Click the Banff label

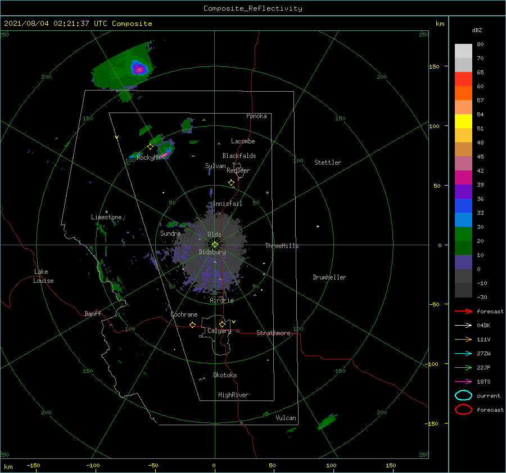click(x=93, y=314)
